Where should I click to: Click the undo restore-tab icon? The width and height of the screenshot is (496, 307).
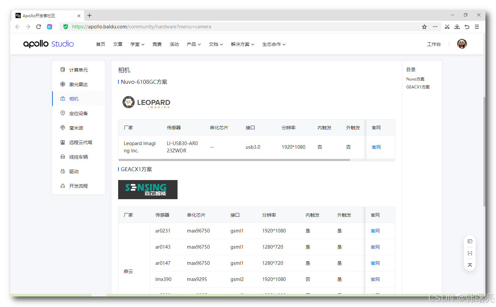(x=467, y=27)
